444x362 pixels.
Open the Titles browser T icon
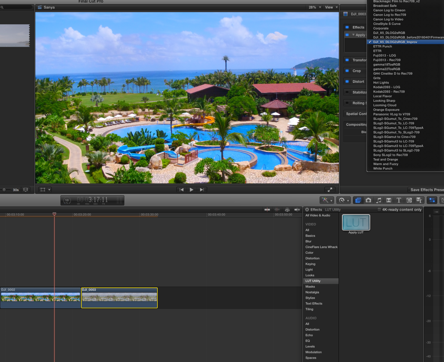[x=399, y=200]
